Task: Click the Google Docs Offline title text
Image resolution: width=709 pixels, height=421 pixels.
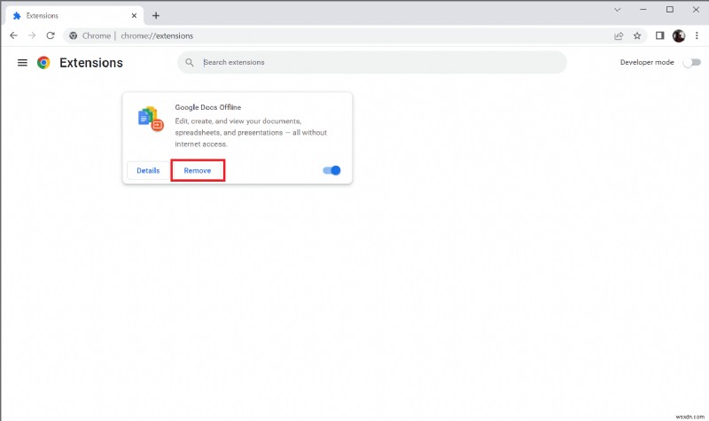Action: coord(208,107)
